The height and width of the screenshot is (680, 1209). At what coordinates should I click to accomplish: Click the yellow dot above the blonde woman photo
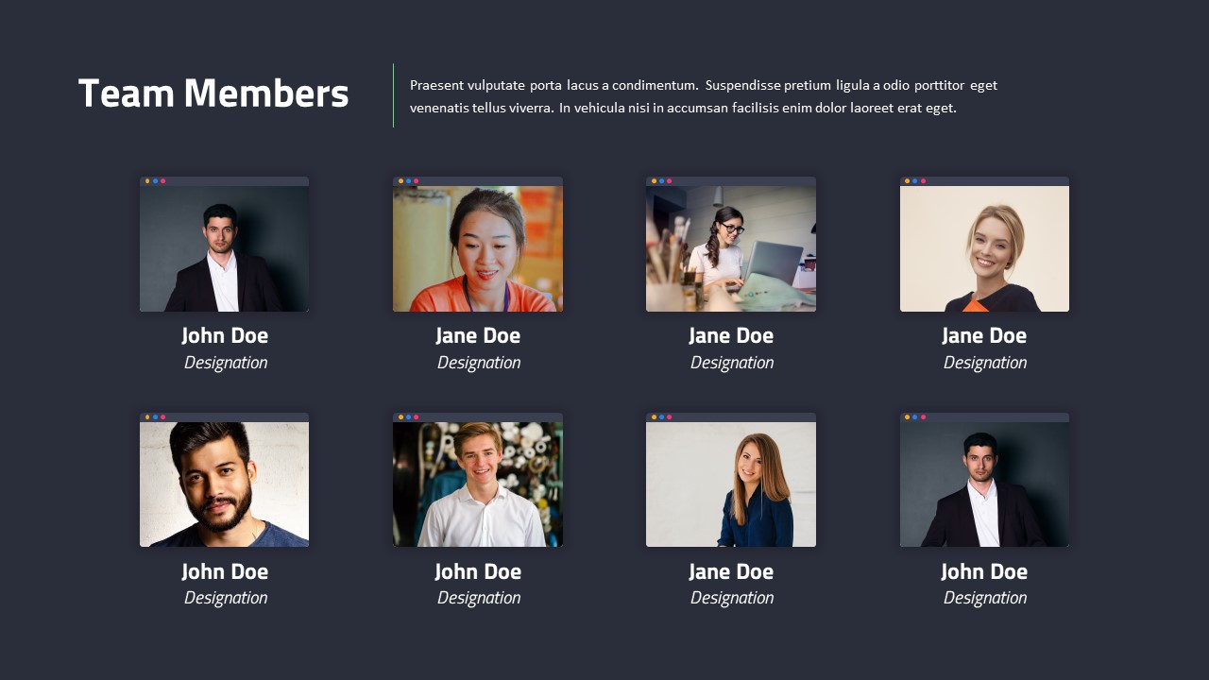click(908, 180)
